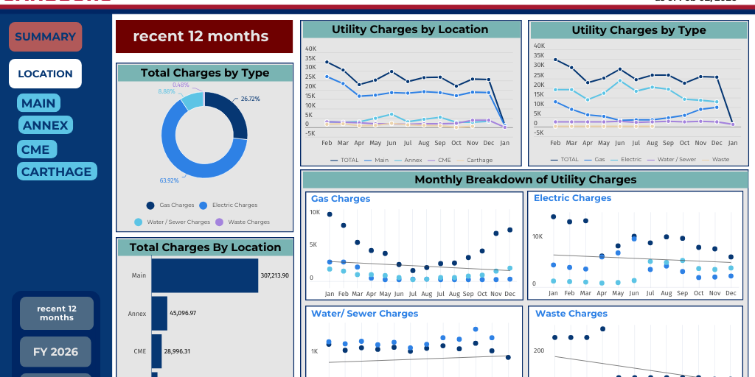
Task: Click the Electric Charges legend dot in donut chart
Action: pos(203,205)
